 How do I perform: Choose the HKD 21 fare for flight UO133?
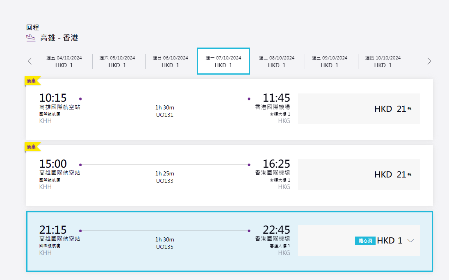click(x=359, y=175)
